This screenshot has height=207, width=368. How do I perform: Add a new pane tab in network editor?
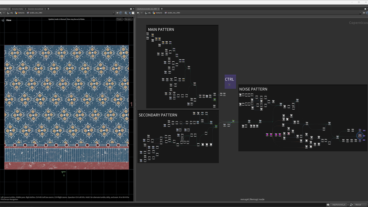[163, 9]
